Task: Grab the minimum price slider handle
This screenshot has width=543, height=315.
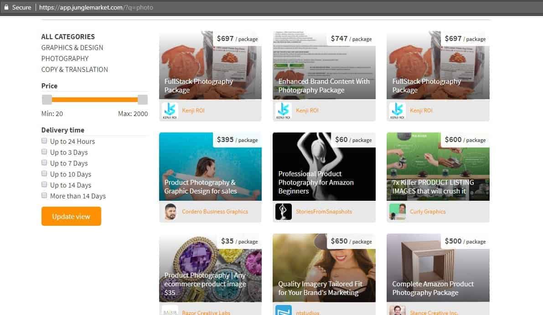Action: pyautogui.click(x=47, y=100)
